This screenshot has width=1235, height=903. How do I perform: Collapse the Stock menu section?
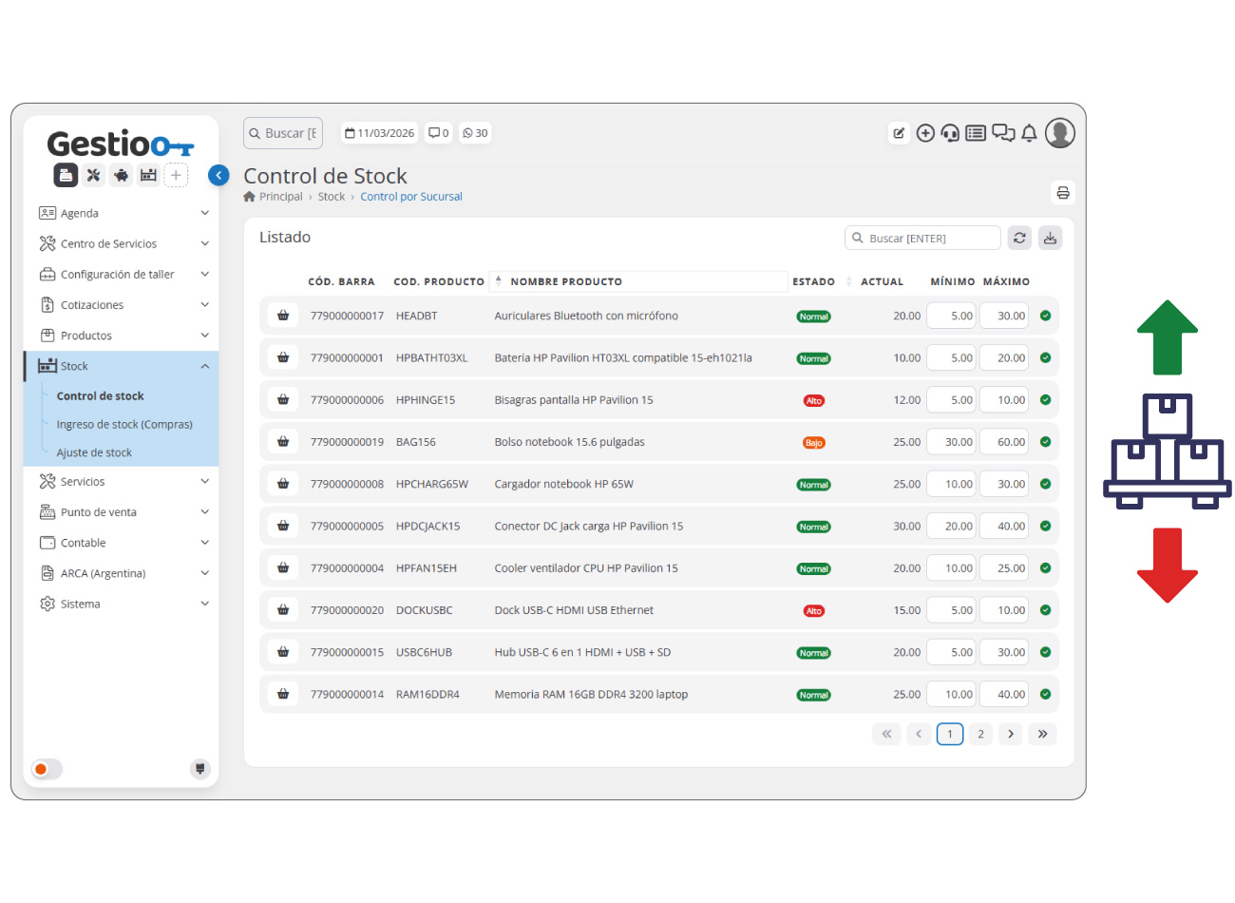[x=123, y=366]
